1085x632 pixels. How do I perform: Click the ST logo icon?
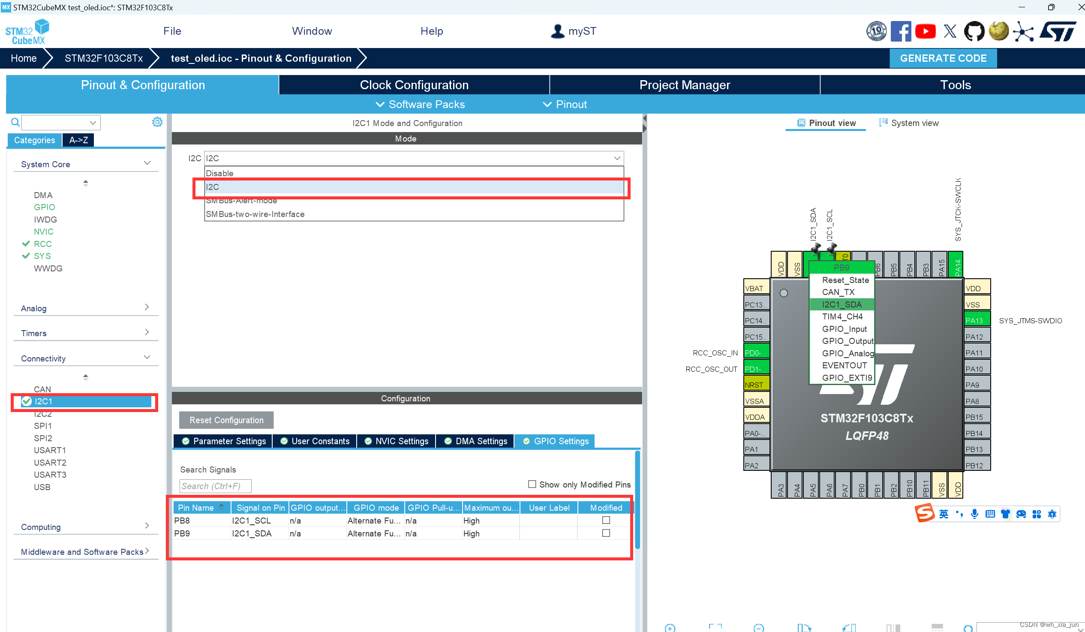pyautogui.click(x=1058, y=31)
